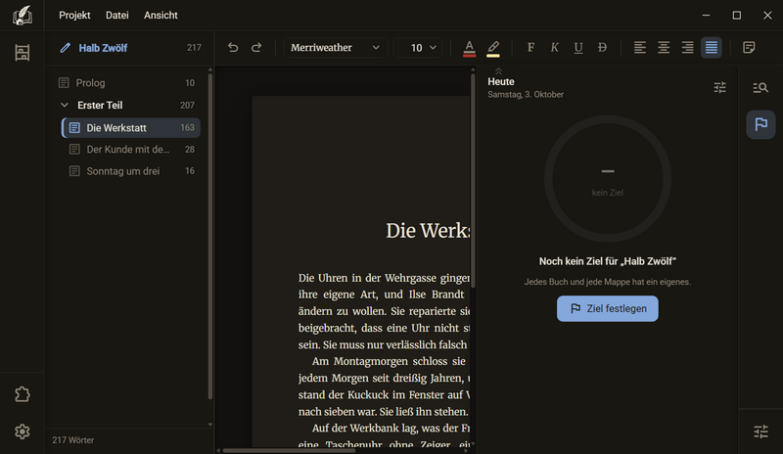The height and width of the screenshot is (454, 783).
Task: Open the Ansicht menu
Action: click(x=161, y=15)
